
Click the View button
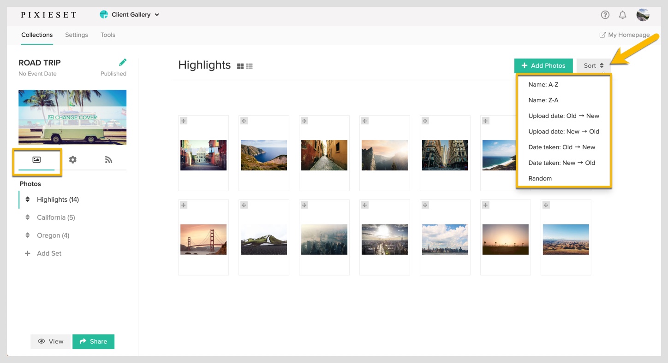pos(51,341)
